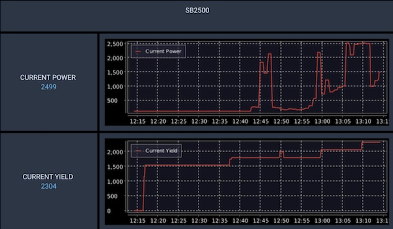Click the 2,000 label on yield chart y-axis
The width and height of the screenshot is (393, 229).
coord(115,152)
